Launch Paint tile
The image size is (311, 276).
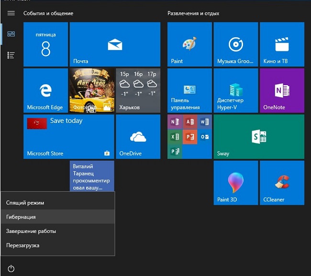189,44
